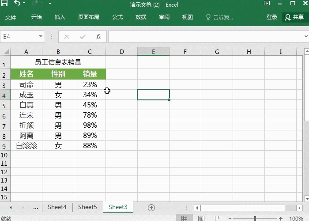Open the 文件 menu

click(x=11, y=17)
